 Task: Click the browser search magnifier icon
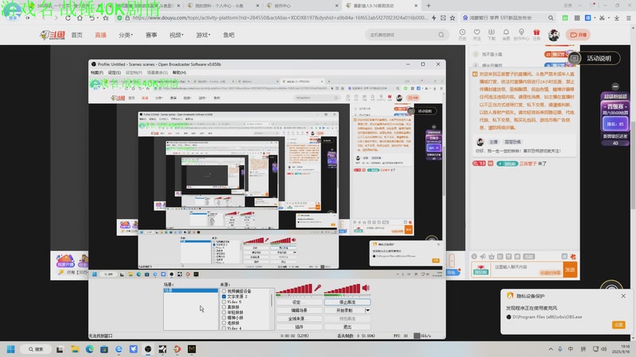tap(550, 17)
